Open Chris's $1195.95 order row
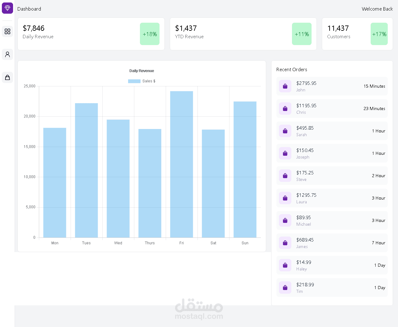This screenshot has height=327, width=398. (332, 108)
